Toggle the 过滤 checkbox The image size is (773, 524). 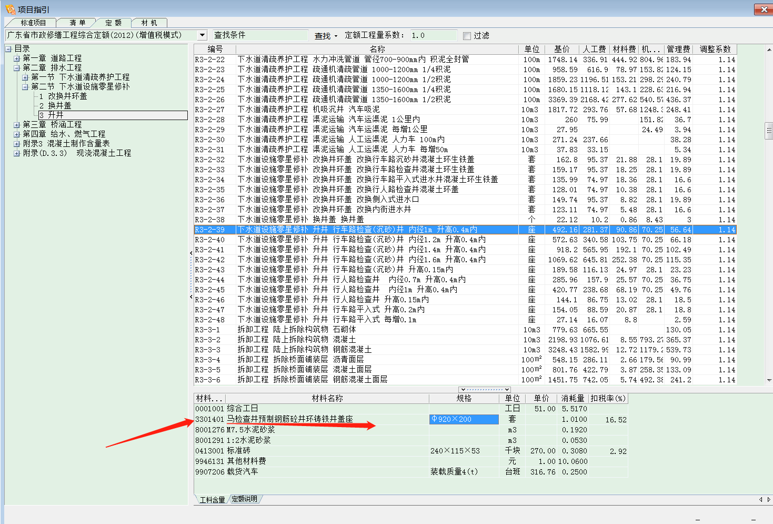pos(467,36)
